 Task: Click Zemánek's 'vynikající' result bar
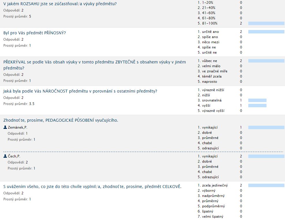[266, 127]
